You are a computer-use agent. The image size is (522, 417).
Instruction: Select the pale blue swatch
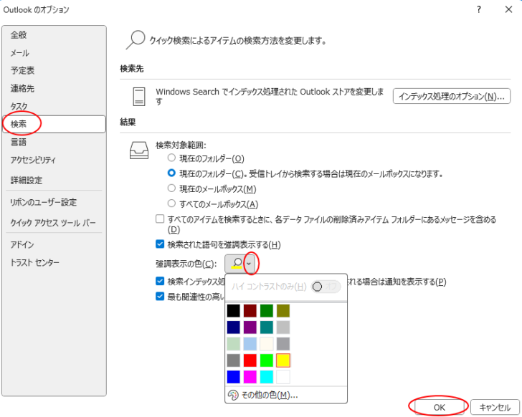250,344
